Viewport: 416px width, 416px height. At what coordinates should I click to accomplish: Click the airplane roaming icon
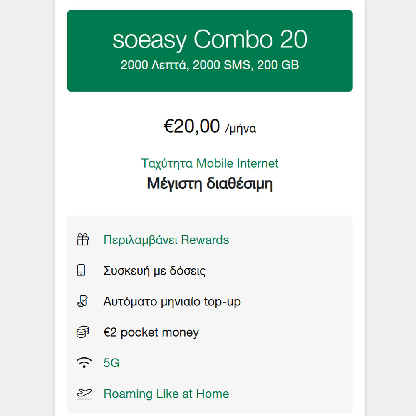tap(84, 394)
